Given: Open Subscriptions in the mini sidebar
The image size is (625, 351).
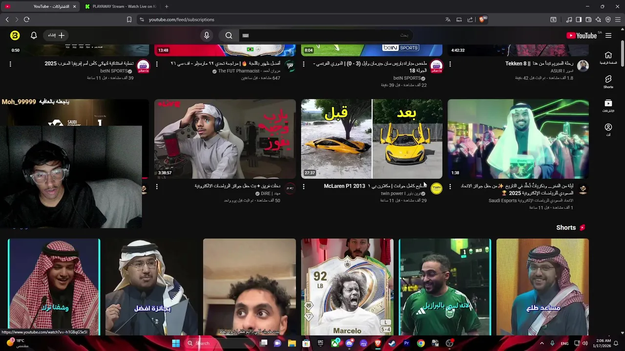Looking at the screenshot, I should (x=608, y=106).
